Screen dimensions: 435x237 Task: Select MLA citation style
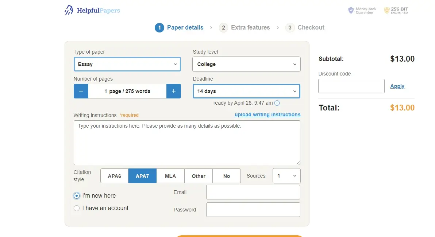170,176
